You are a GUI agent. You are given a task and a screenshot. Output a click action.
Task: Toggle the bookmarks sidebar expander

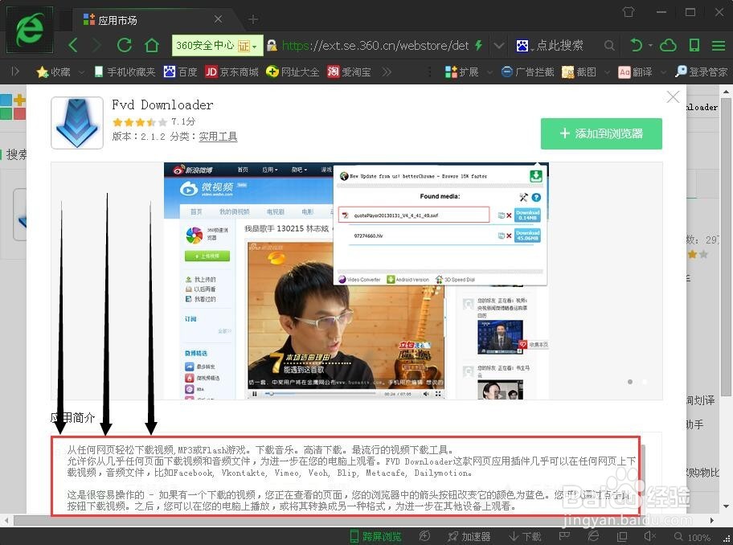pos(15,71)
